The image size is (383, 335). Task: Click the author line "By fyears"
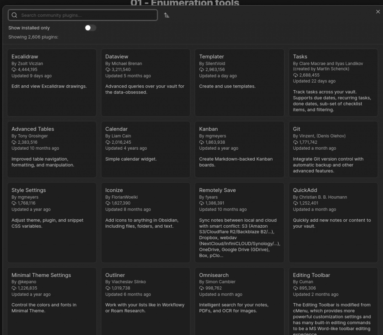point(208,197)
